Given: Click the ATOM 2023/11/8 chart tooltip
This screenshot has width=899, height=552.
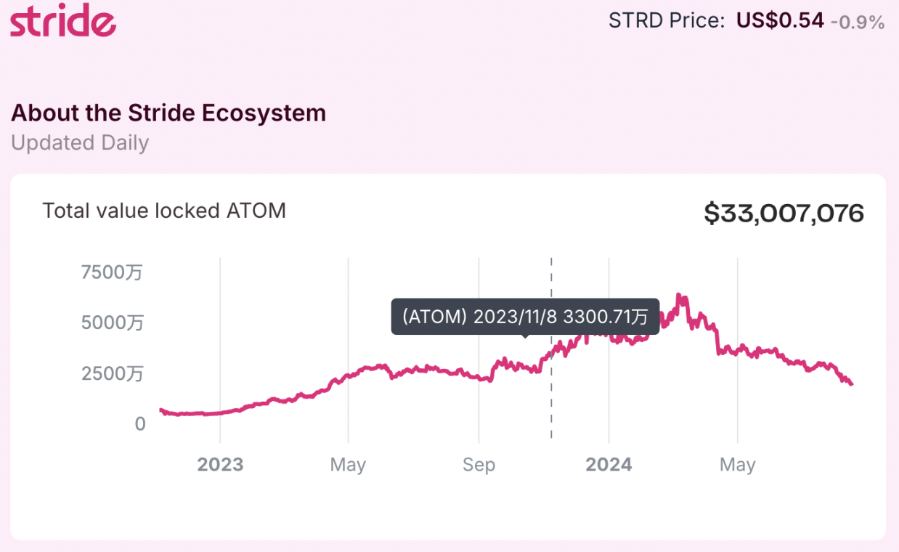Looking at the screenshot, I should pos(525,317).
